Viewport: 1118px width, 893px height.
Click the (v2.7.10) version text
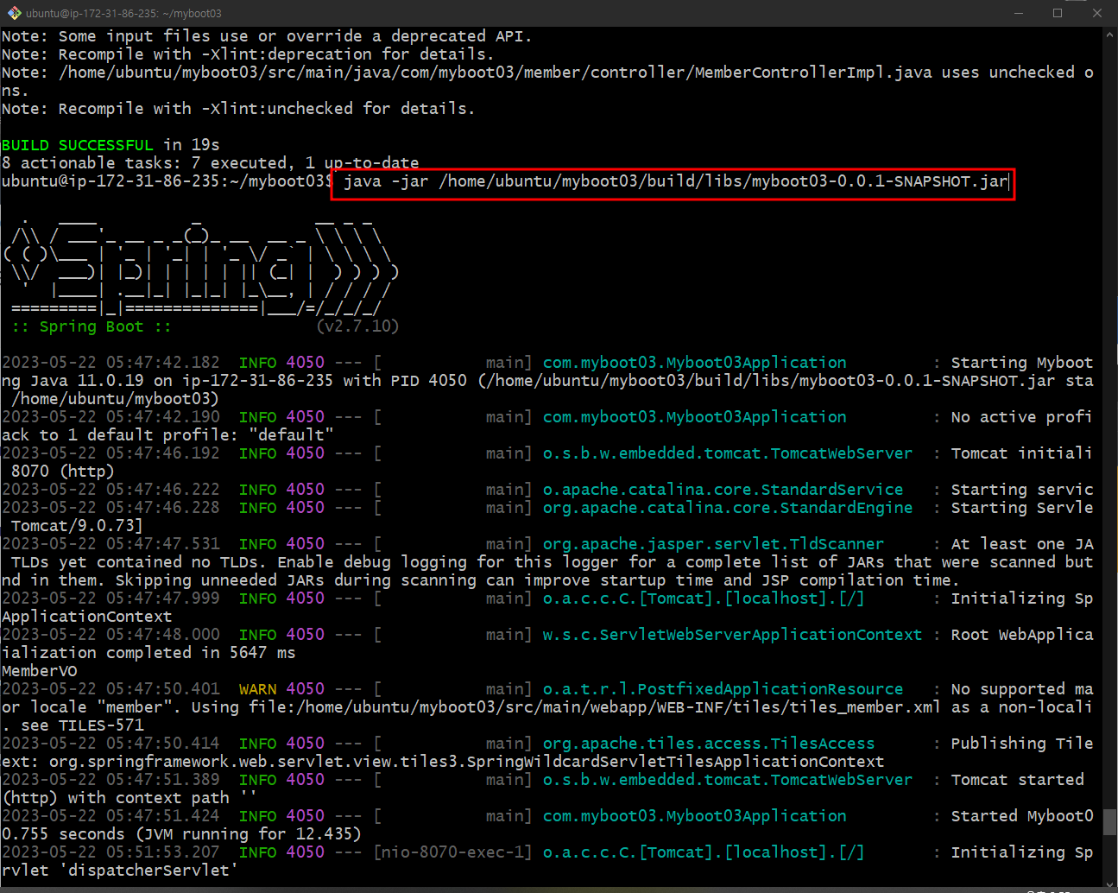tap(357, 326)
